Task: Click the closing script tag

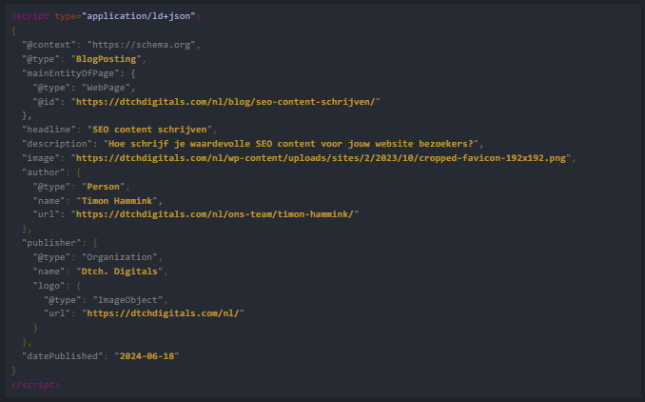Action: pos(36,385)
